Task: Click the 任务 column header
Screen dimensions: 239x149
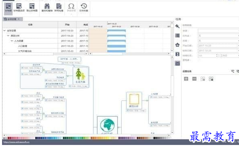Action: [30, 25]
